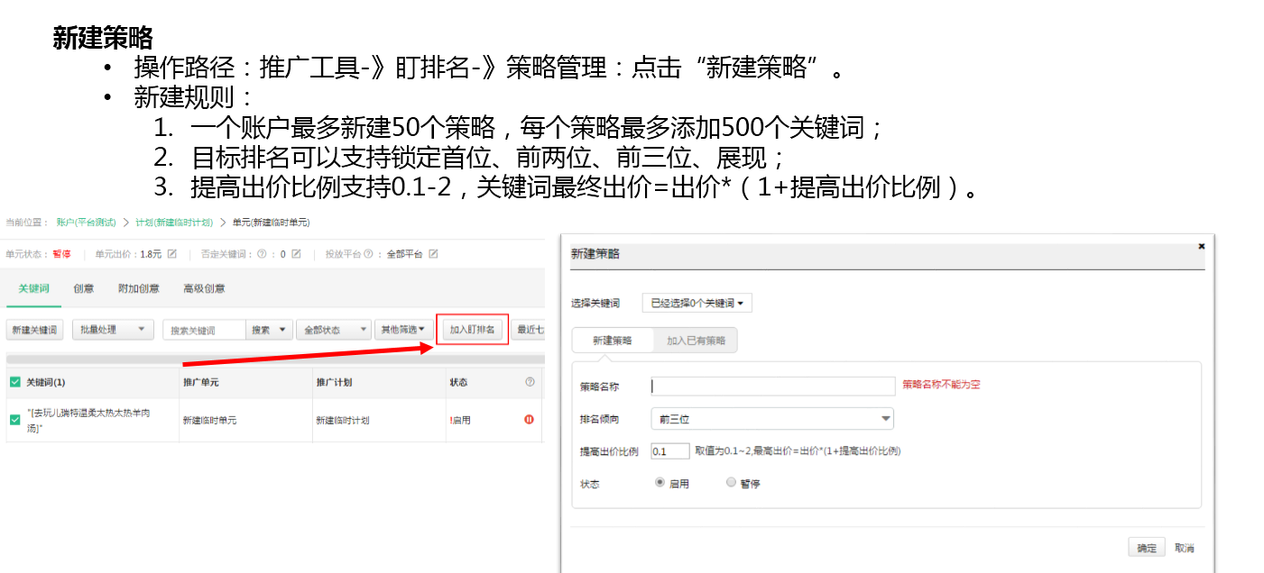The width and height of the screenshot is (1264, 573).
Task: Expand the 排名倾向 前三位 dropdown
Action: [x=772, y=419]
